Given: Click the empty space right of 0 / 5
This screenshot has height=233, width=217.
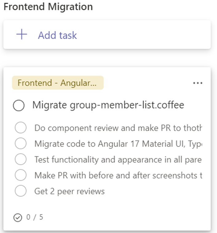Looking at the screenshot, I should (123, 218).
